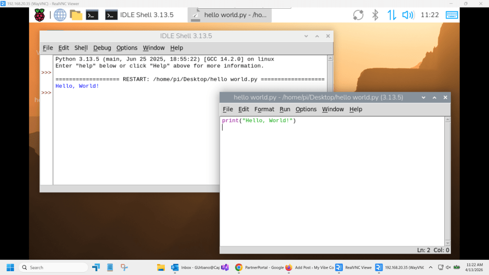Open the Raspberry Pi main menu
This screenshot has height=275, width=489.
39,15
